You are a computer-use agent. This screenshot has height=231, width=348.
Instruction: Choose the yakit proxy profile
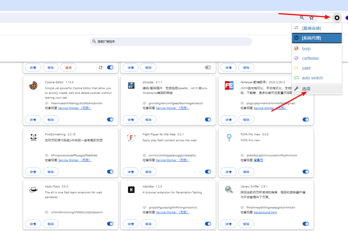pyautogui.click(x=317, y=68)
